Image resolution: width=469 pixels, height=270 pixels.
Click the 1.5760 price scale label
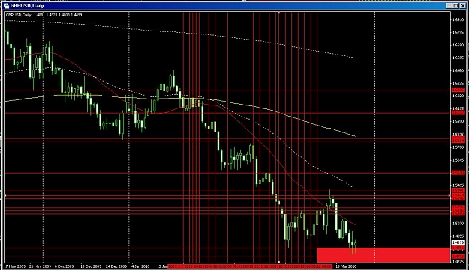coord(458,147)
